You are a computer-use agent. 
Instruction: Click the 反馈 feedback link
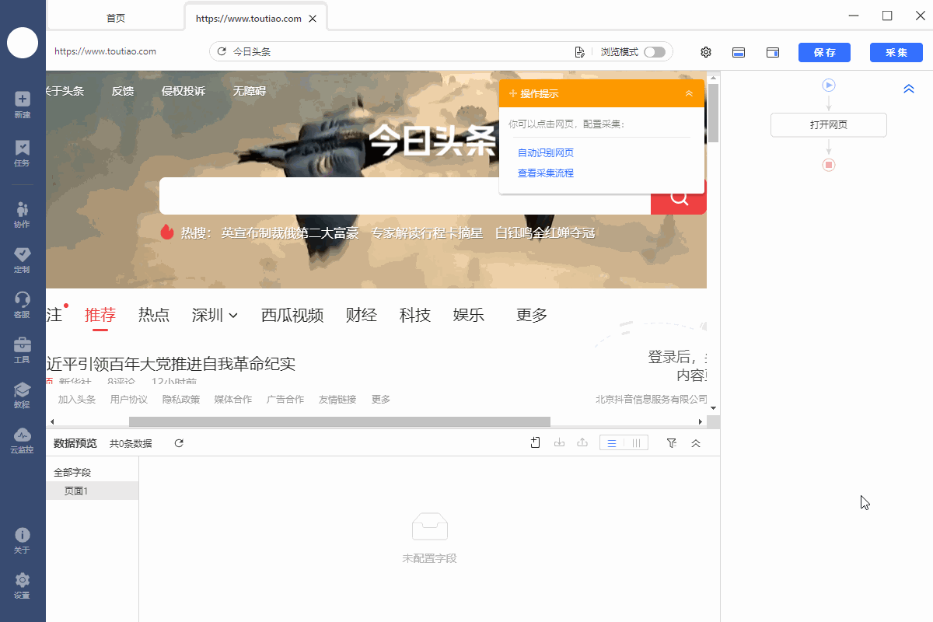click(123, 91)
